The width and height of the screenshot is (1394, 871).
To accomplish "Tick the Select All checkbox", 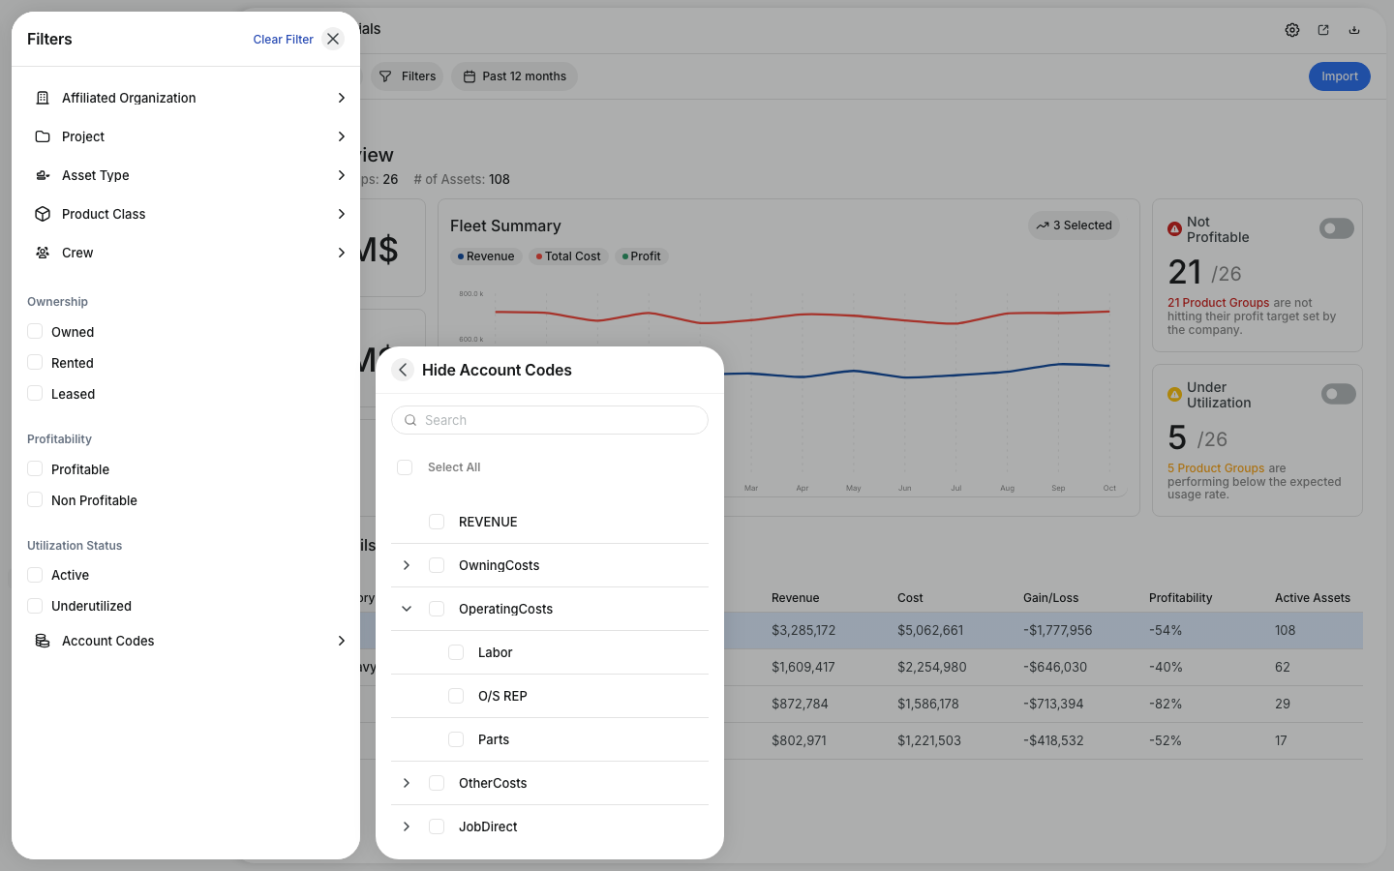I will point(405,467).
